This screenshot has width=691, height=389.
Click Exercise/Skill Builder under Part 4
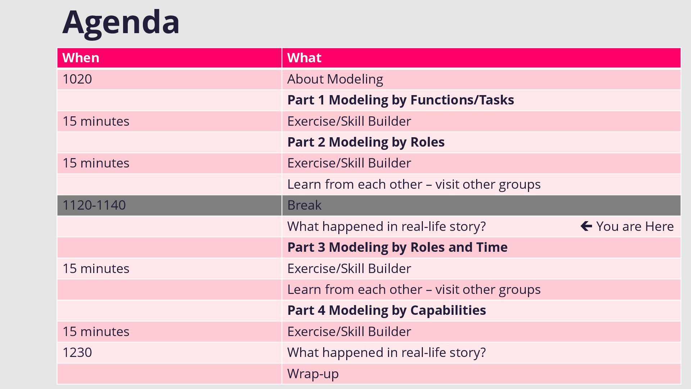(349, 332)
